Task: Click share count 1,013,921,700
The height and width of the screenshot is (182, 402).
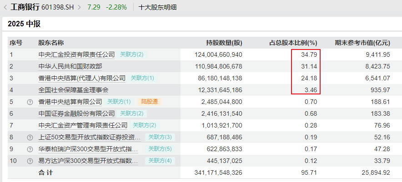Action: coord(222,125)
